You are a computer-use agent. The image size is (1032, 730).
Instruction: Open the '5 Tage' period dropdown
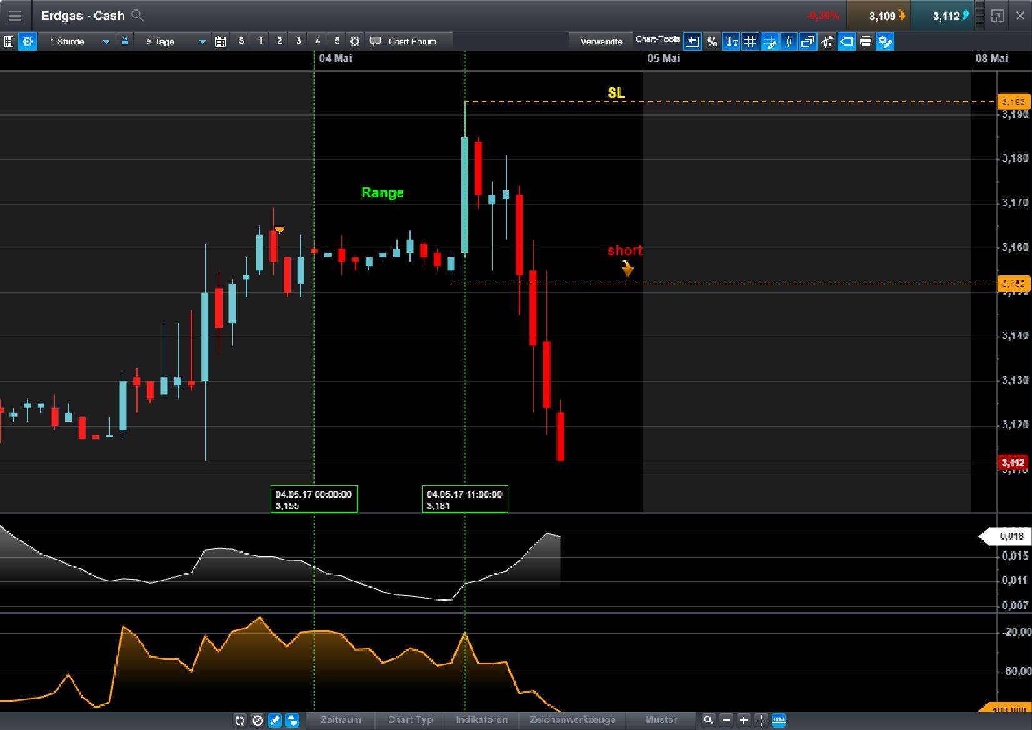point(175,42)
